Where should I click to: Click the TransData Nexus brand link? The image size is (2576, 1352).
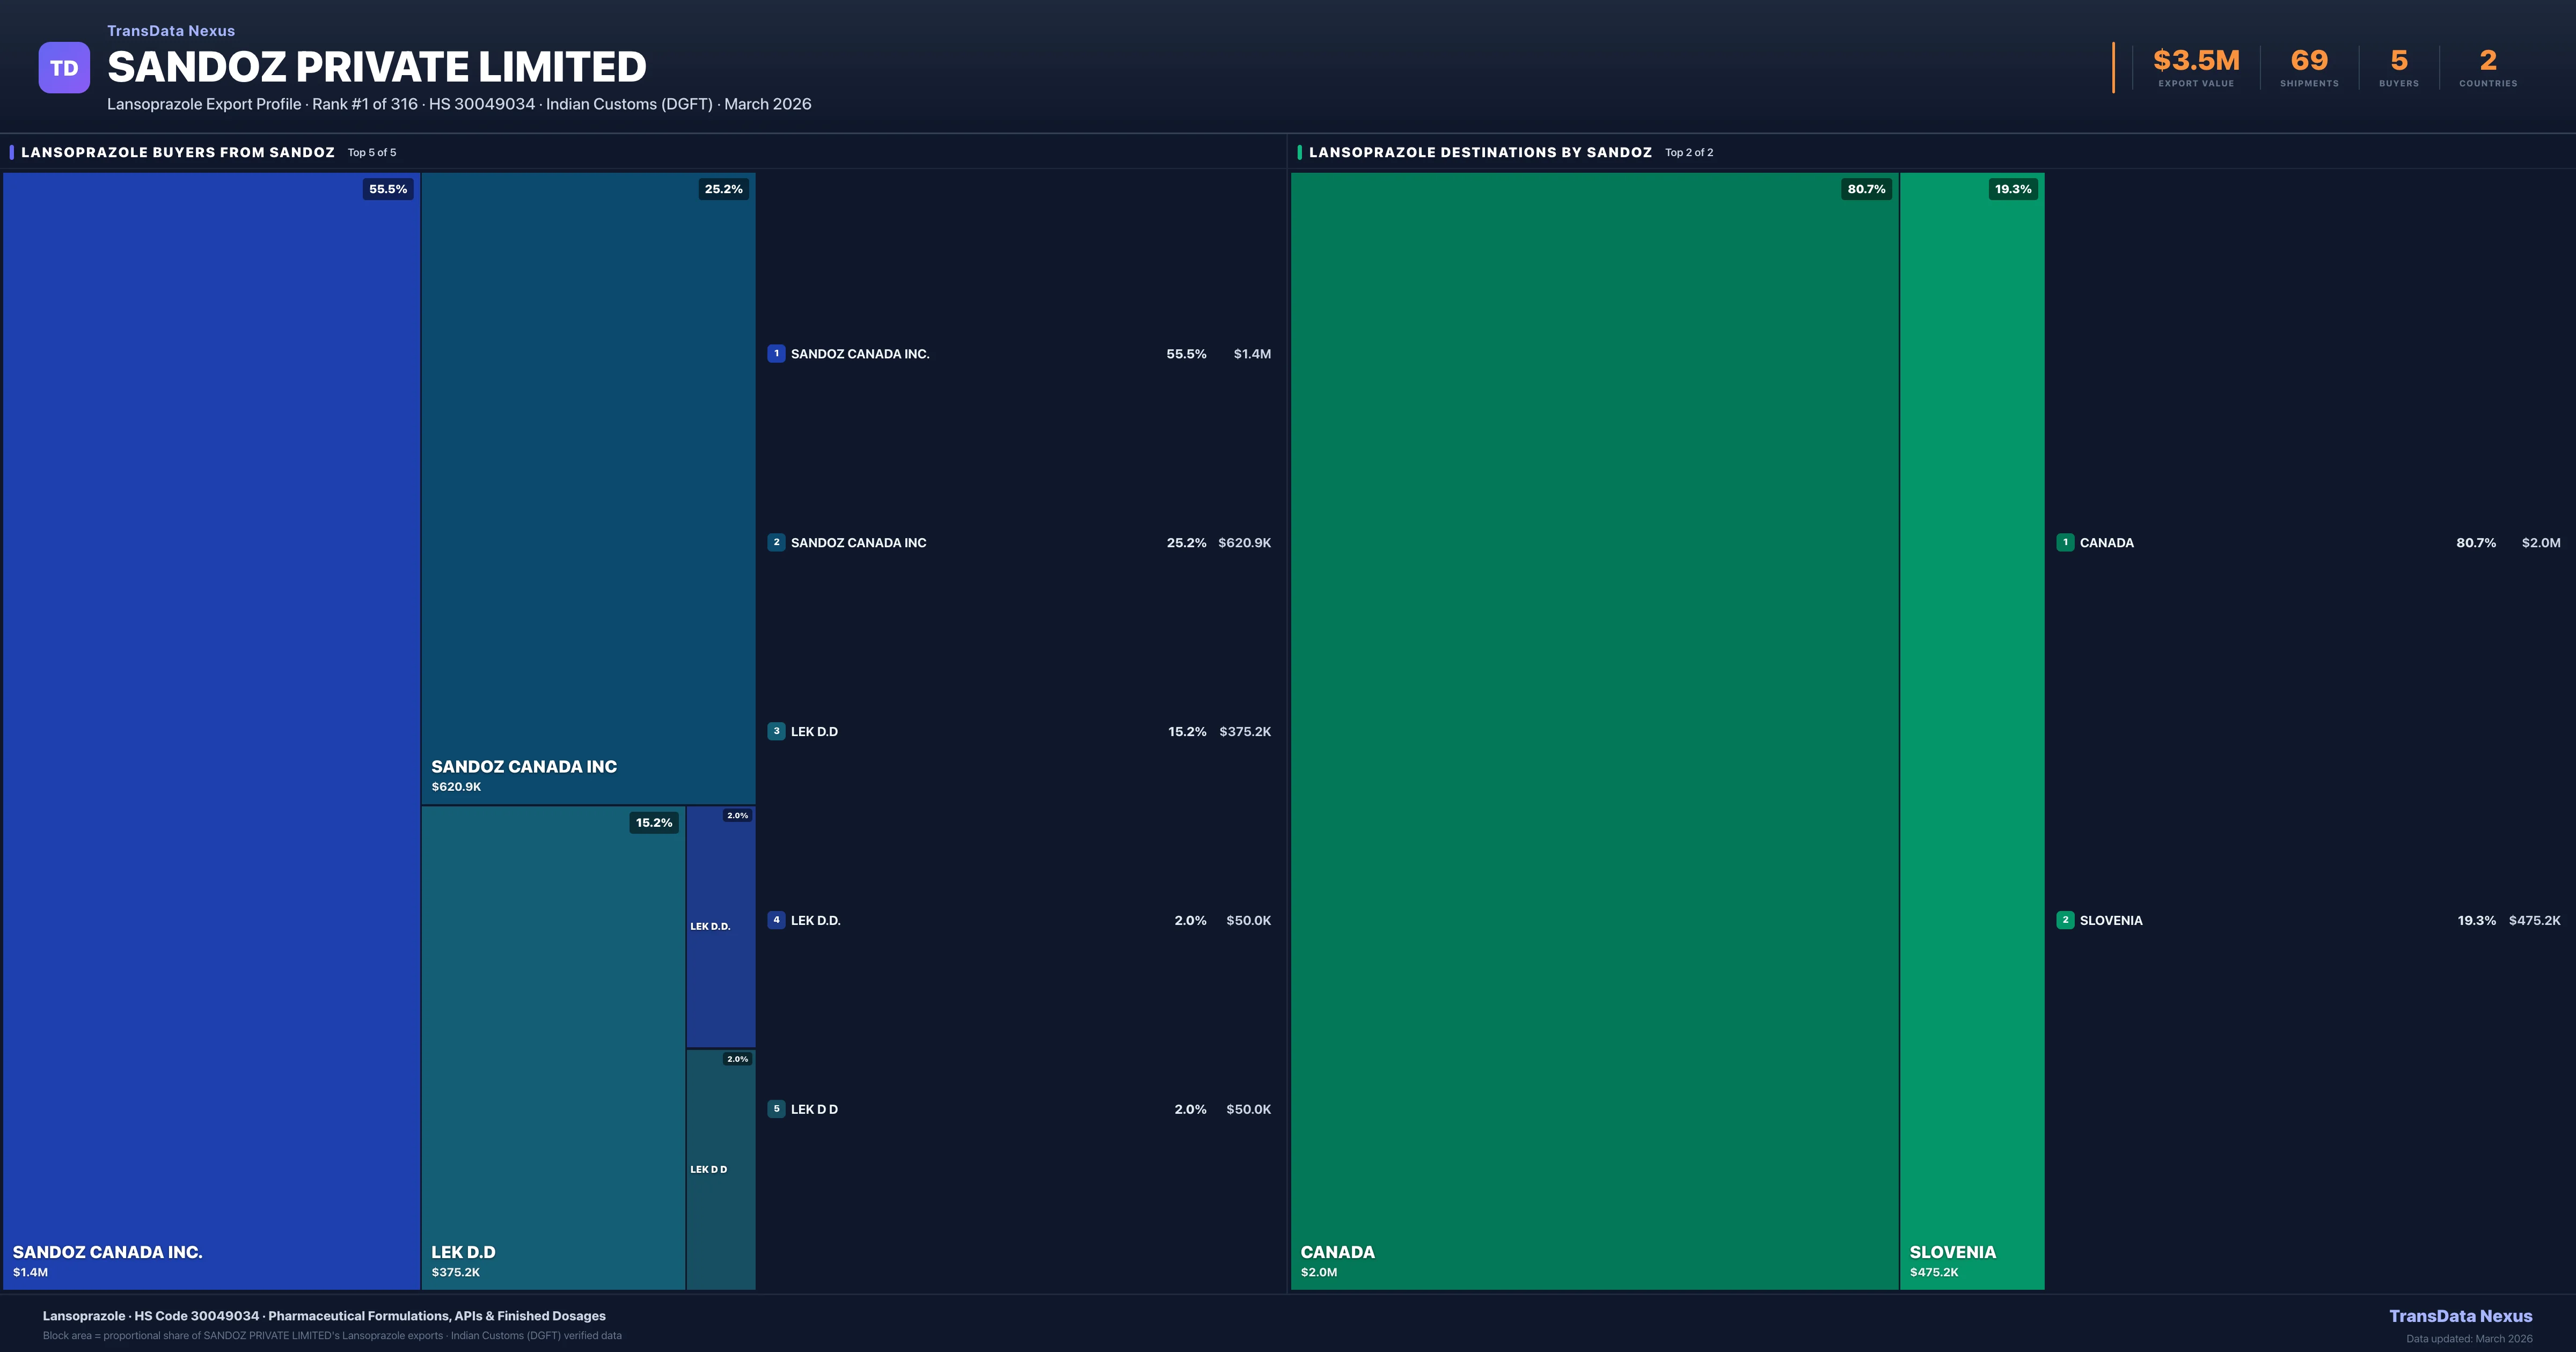click(170, 30)
